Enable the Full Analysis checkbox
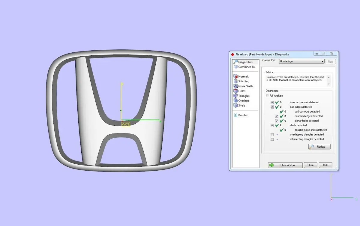 [267, 95]
